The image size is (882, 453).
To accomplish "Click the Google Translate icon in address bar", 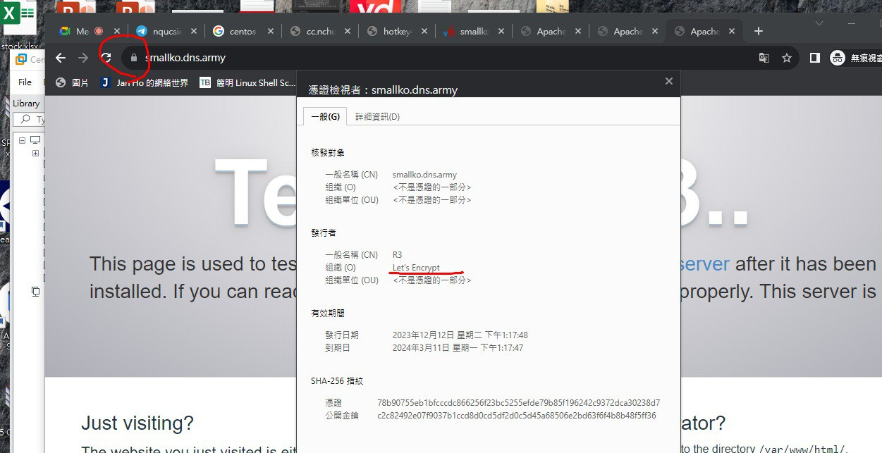I will pos(764,58).
